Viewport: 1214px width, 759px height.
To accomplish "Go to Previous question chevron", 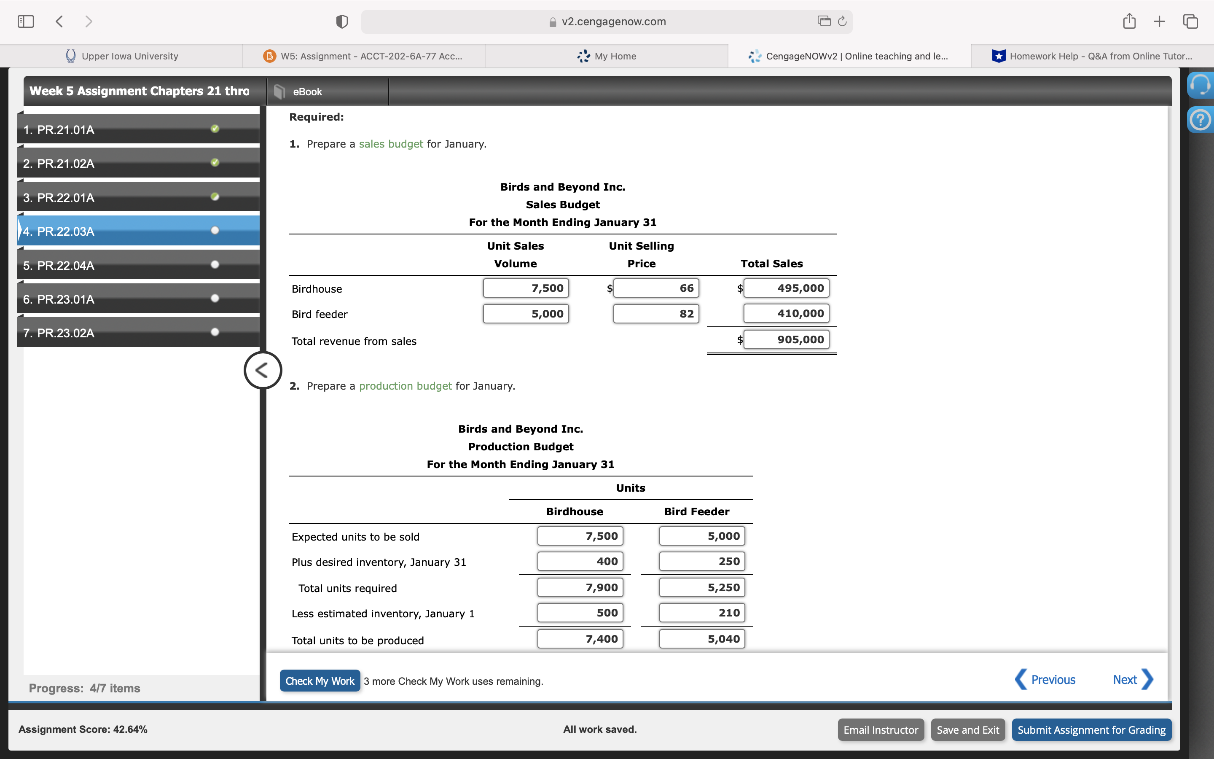I will click(1021, 680).
